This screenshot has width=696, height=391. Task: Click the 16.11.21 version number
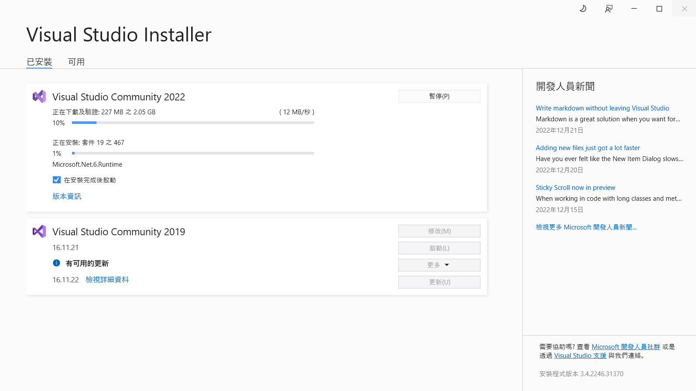point(65,247)
